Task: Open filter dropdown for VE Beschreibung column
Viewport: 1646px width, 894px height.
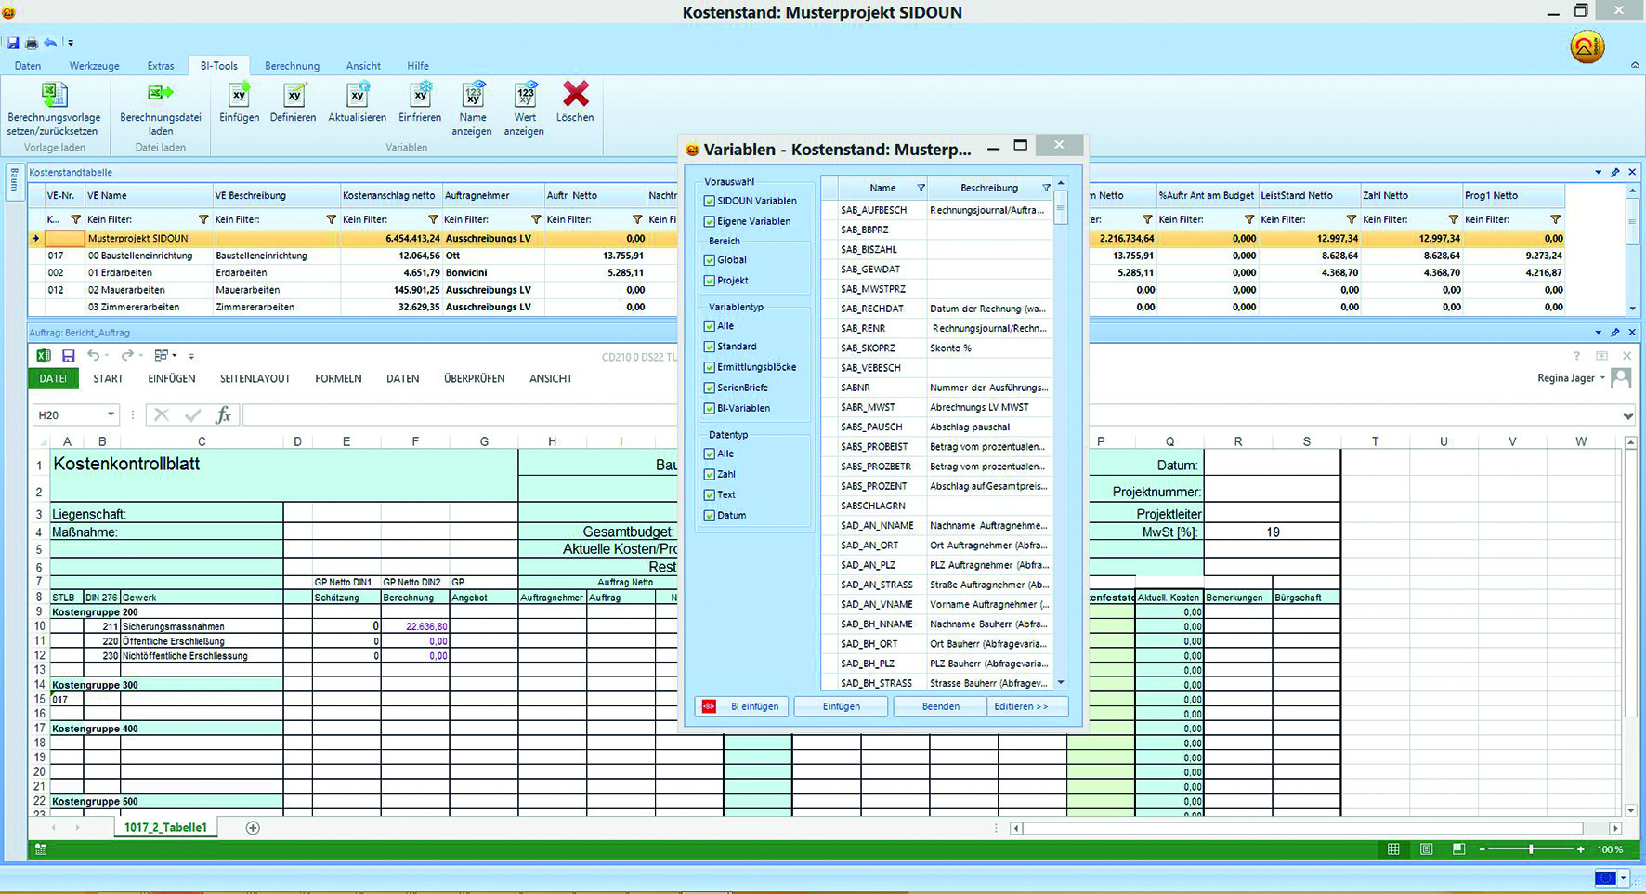Action: [331, 219]
